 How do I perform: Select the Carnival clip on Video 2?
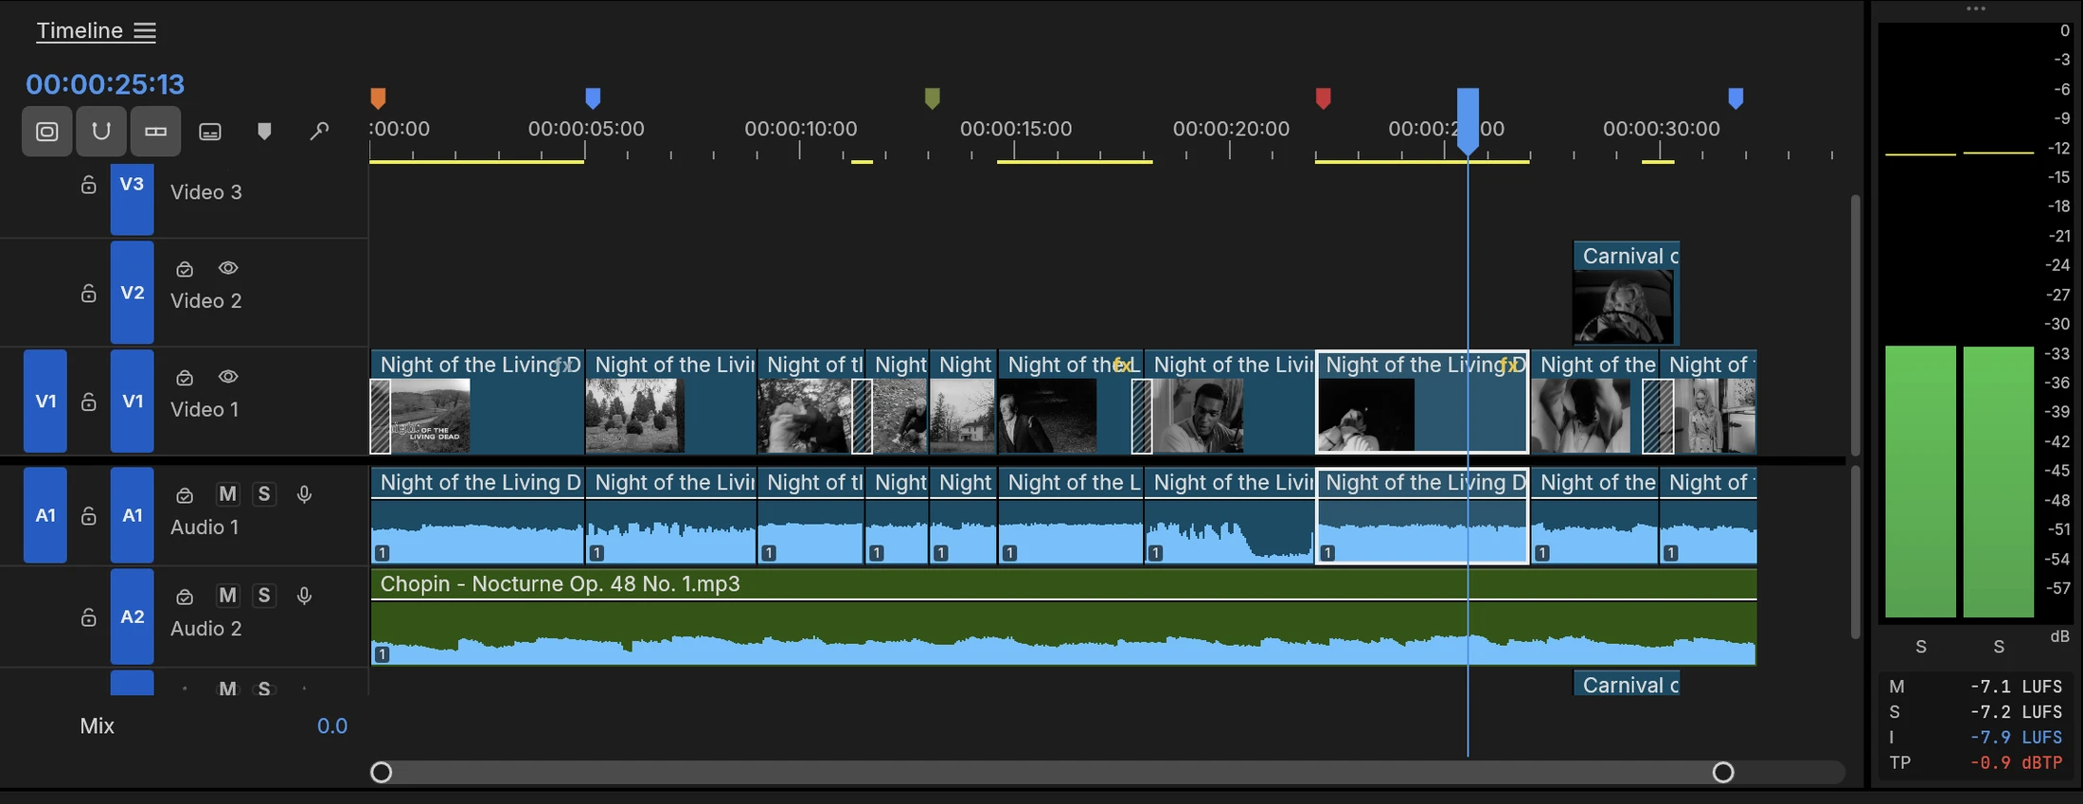pyautogui.click(x=1626, y=294)
